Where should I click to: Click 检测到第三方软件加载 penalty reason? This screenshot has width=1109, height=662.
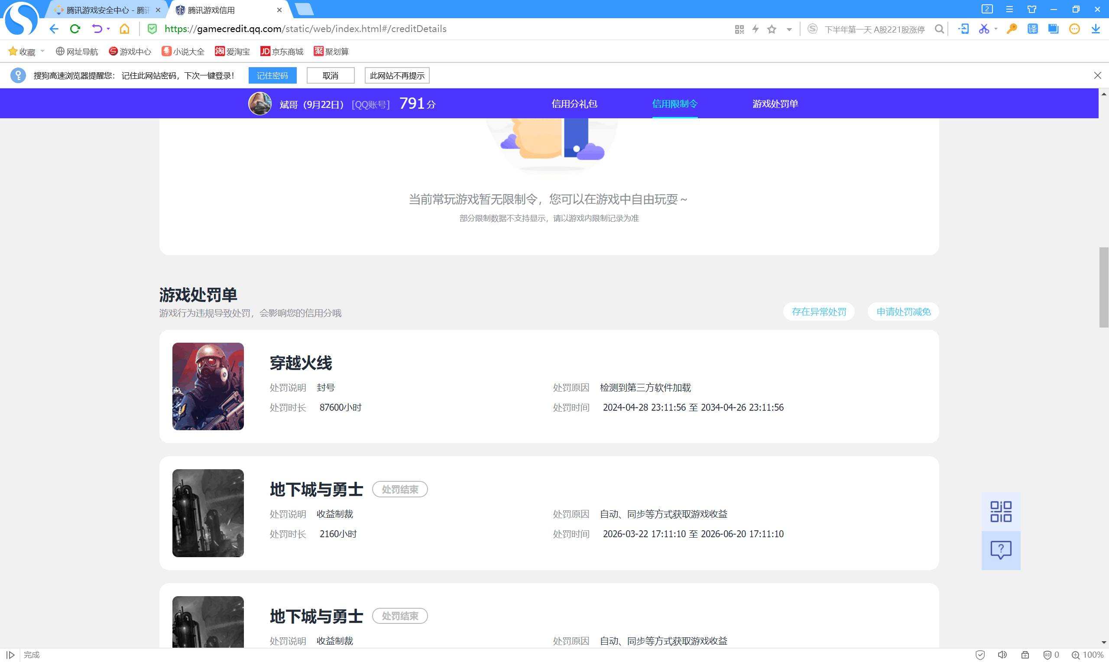point(645,388)
